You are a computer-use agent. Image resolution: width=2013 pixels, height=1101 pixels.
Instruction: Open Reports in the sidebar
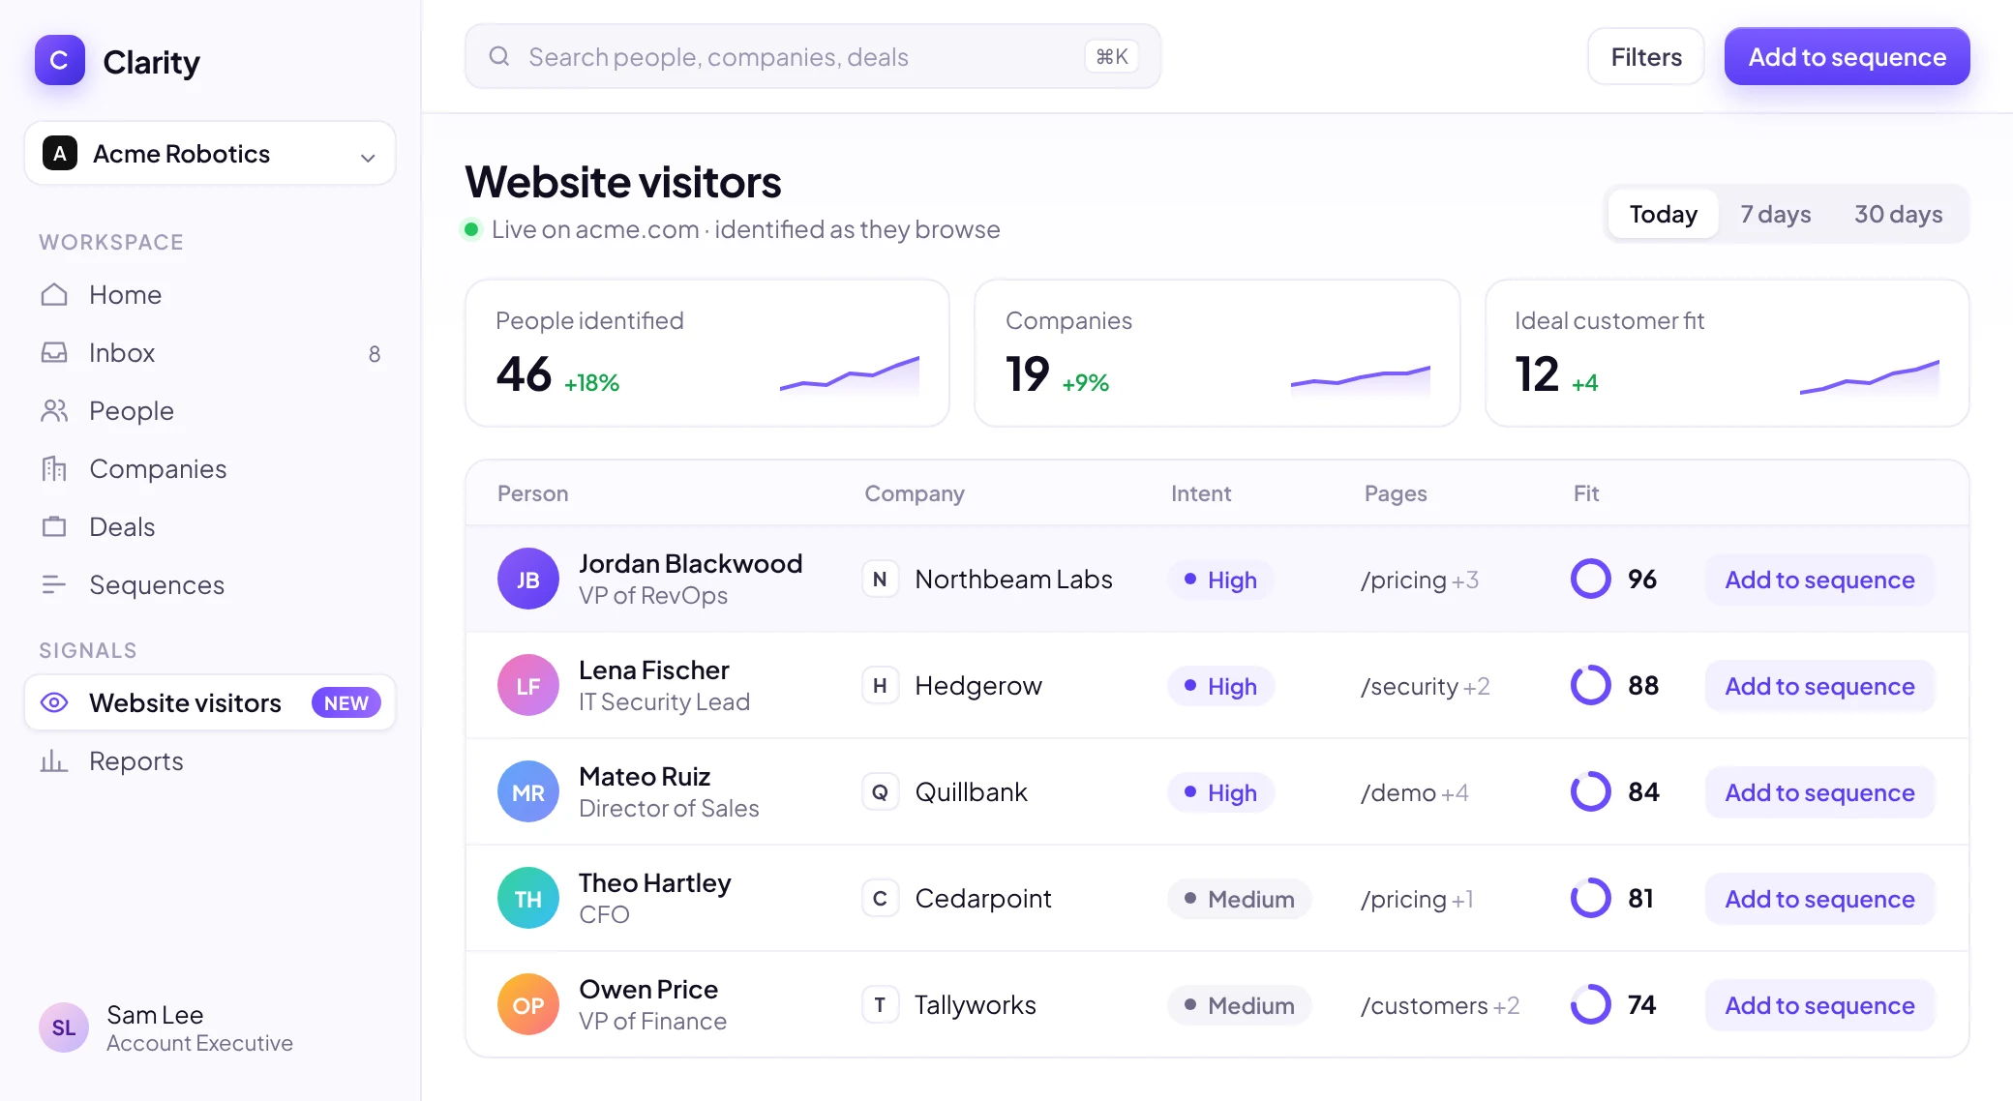[x=210, y=761]
